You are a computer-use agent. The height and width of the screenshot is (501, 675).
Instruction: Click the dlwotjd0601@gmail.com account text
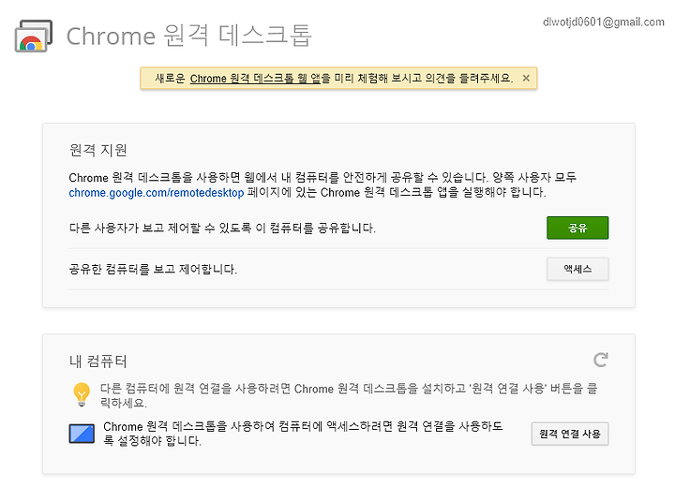coord(604,22)
